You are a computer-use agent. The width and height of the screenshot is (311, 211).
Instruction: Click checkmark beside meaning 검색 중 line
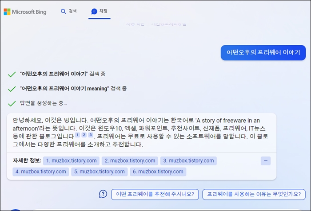[12, 89]
